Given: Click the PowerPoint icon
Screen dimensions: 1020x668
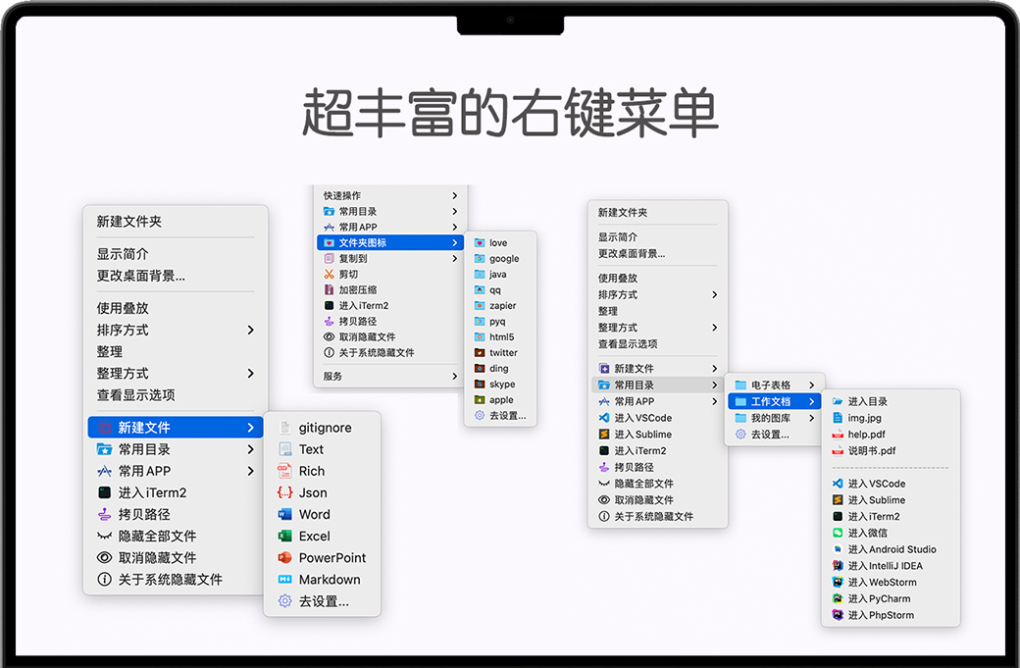Looking at the screenshot, I should [285, 557].
